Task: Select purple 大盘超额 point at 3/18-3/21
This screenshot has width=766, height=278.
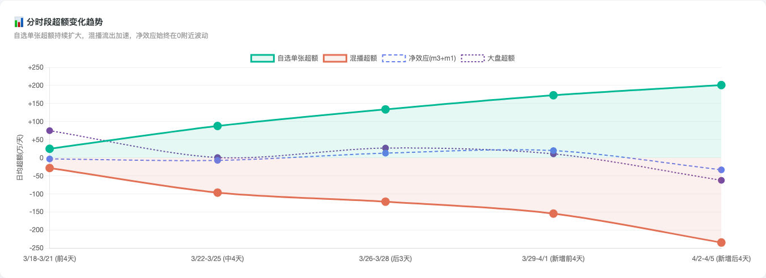Action: coord(49,131)
